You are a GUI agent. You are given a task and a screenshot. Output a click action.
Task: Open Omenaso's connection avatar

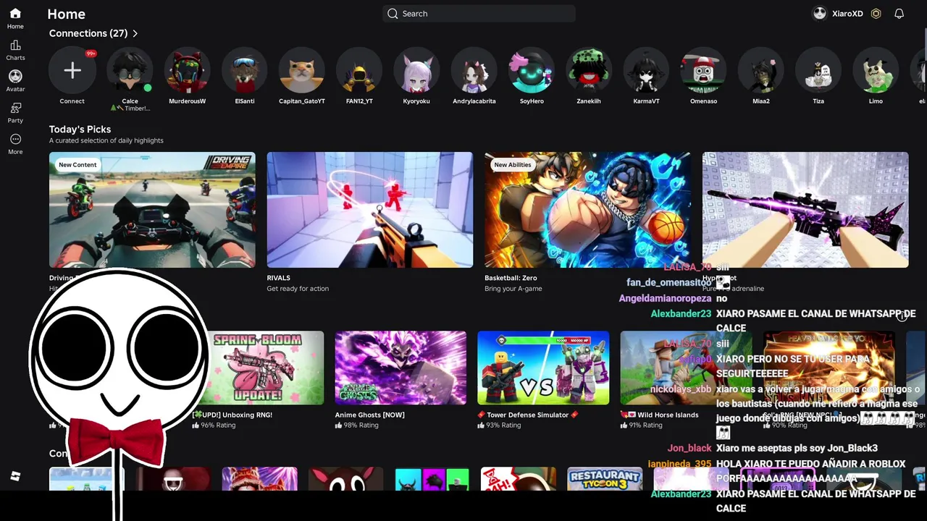[x=704, y=70]
